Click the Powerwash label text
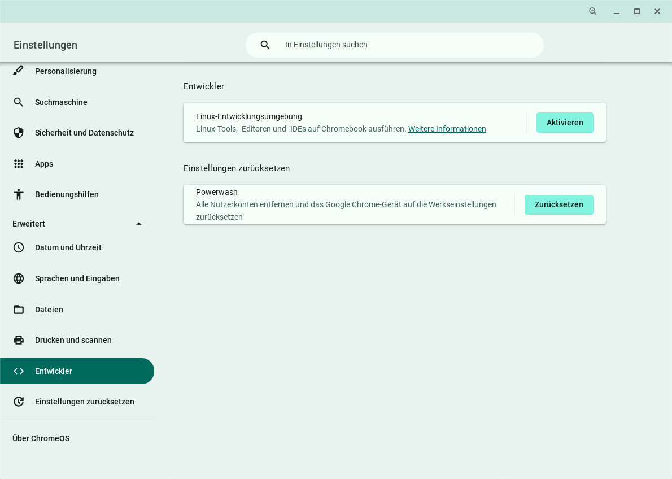672x479 pixels. click(216, 192)
